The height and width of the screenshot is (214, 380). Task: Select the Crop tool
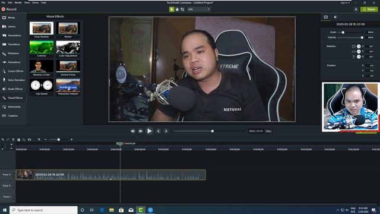pos(182,10)
